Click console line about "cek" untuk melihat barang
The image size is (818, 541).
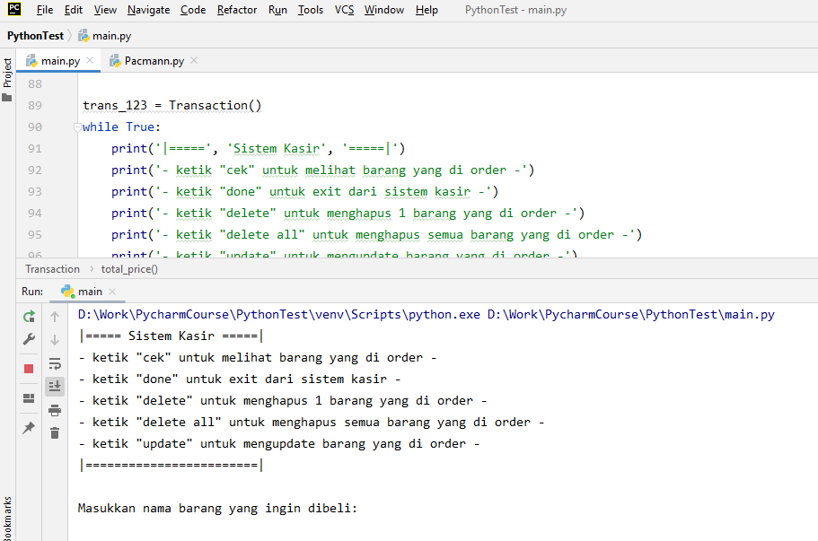tap(258, 358)
